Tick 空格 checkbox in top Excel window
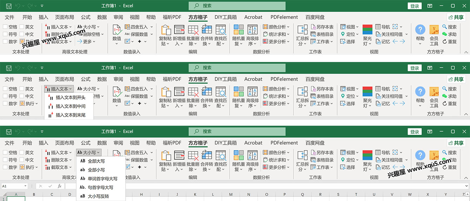 point(5,27)
